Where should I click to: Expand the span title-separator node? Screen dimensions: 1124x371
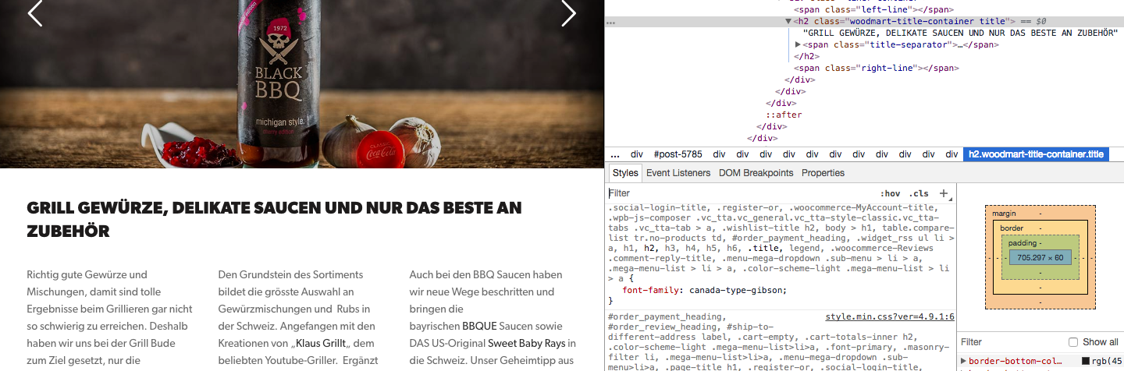click(x=798, y=44)
